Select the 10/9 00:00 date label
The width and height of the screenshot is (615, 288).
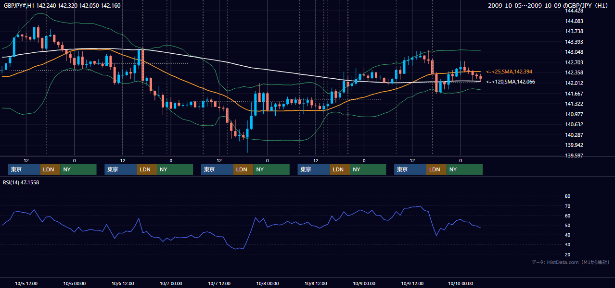point(364,283)
